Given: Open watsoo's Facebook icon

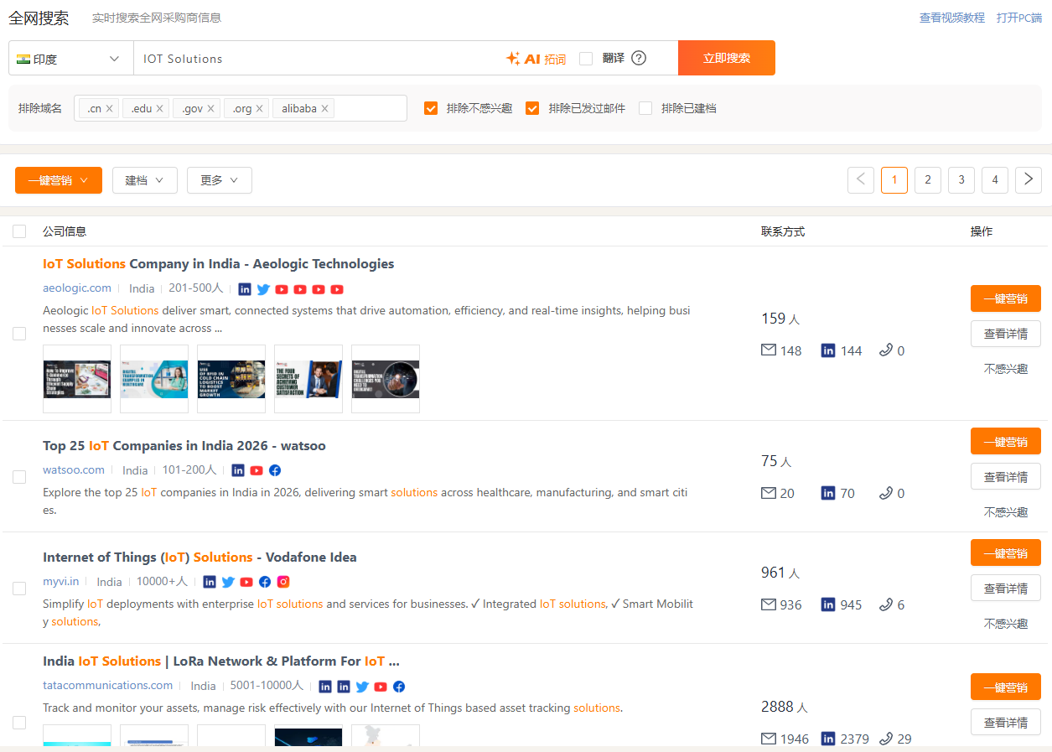Looking at the screenshot, I should [275, 470].
